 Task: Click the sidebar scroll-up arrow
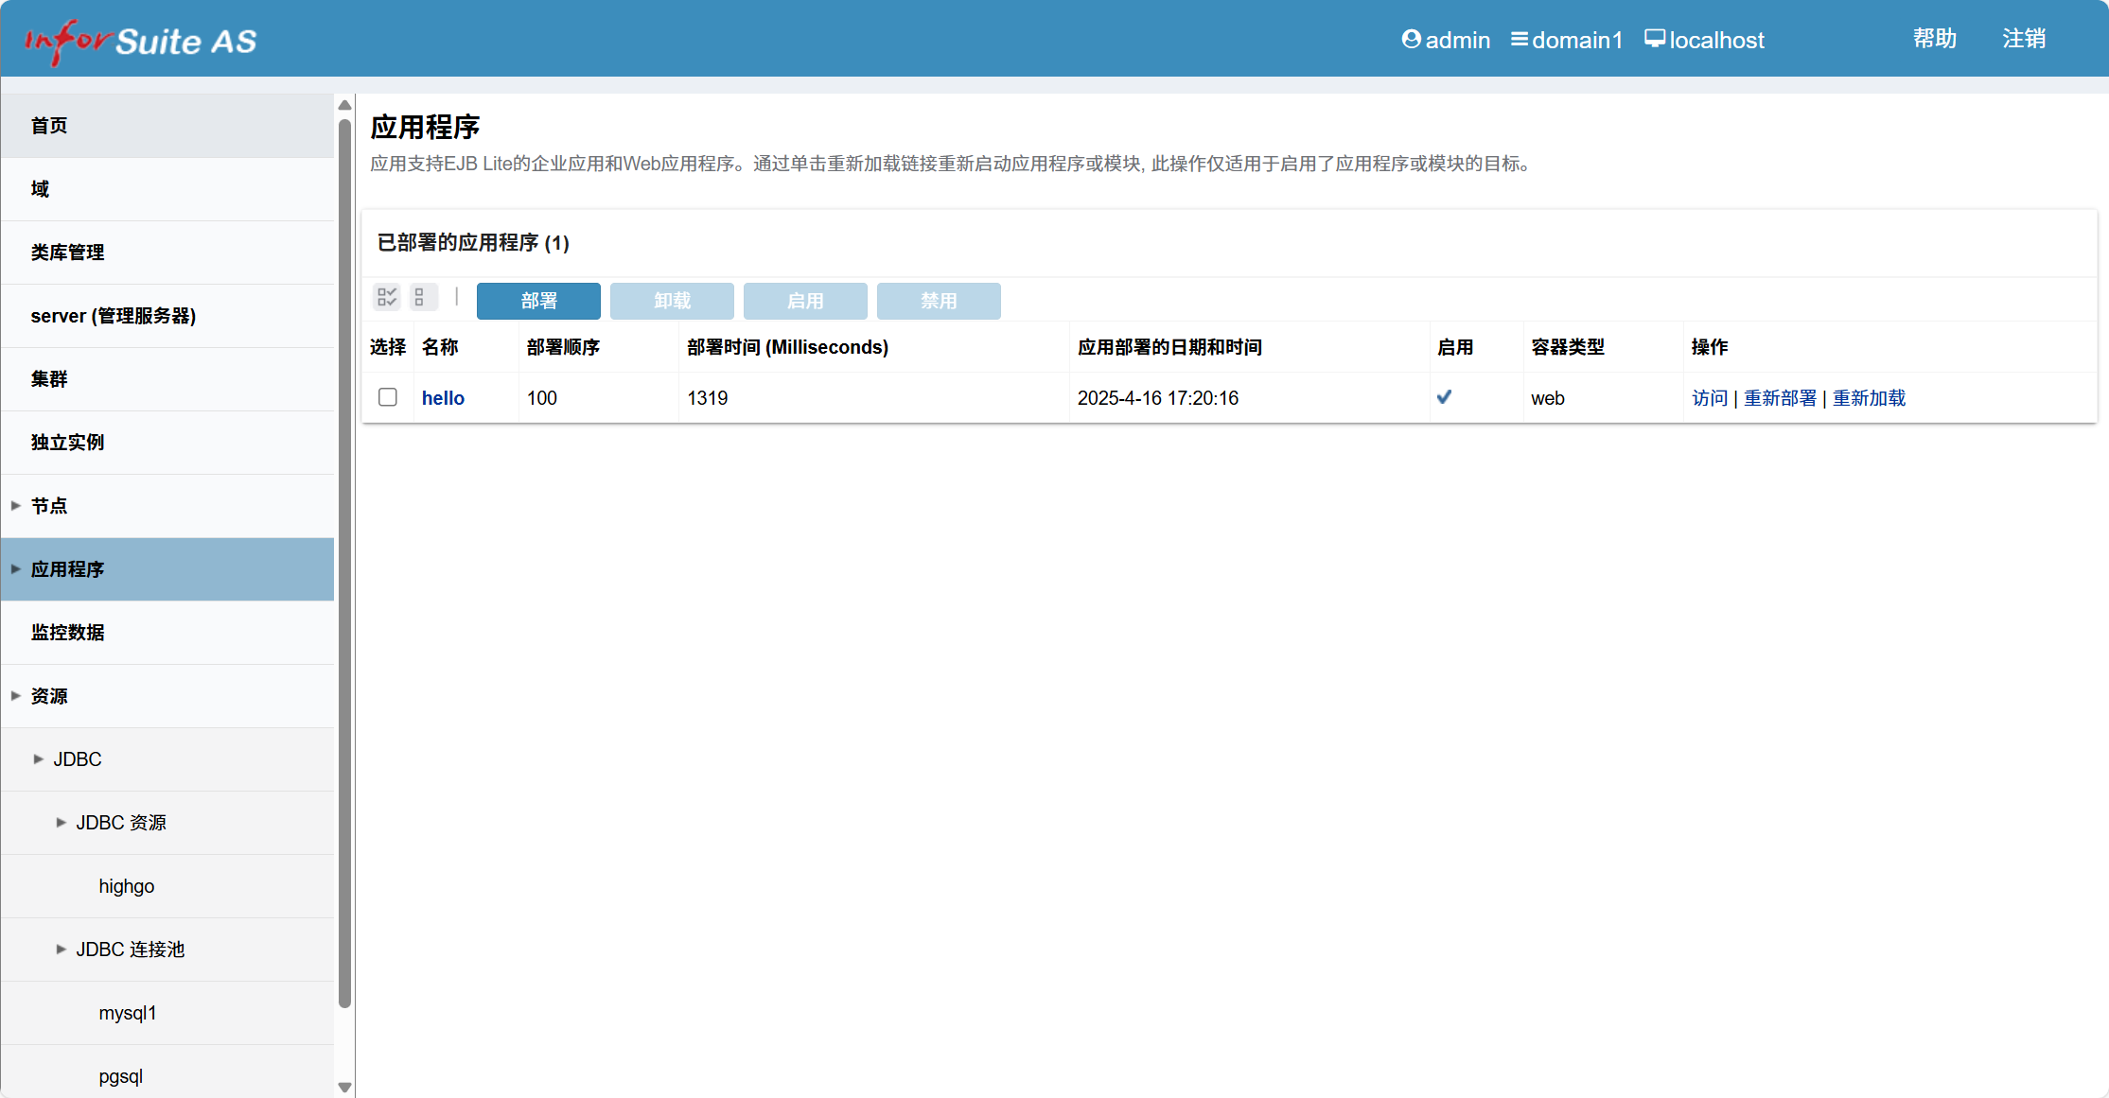point(344,105)
